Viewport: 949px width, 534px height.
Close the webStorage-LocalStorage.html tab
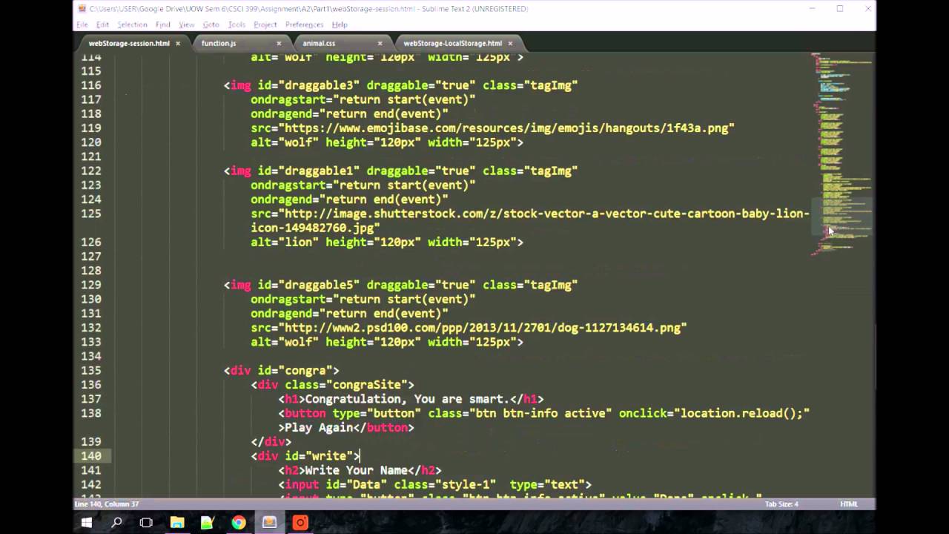point(510,44)
